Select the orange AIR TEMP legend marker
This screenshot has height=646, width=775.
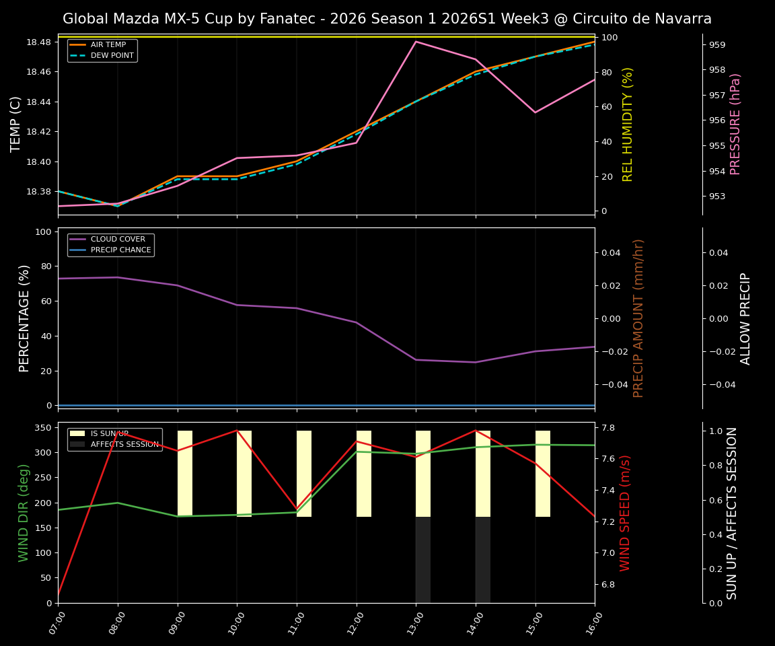[77, 45]
